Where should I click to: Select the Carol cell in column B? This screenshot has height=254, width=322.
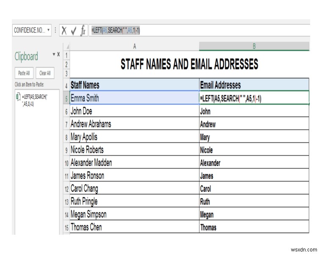click(254, 188)
